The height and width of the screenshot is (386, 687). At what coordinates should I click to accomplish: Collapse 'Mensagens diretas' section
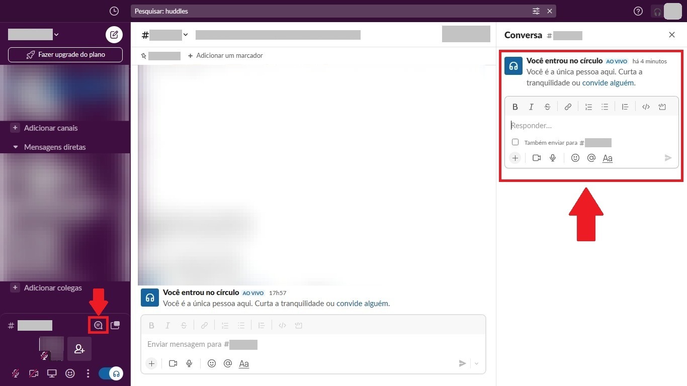coord(15,147)
